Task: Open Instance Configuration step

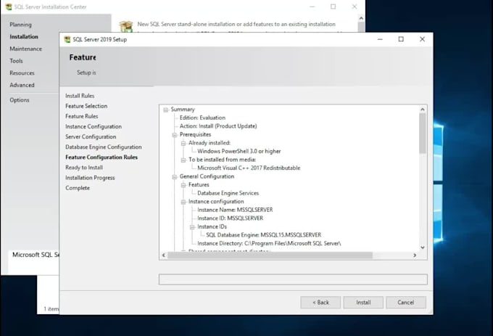Action: coord(94,126)
